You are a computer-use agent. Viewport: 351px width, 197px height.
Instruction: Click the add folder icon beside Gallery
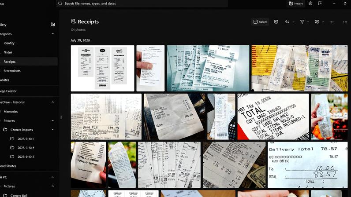click(53, 25)
